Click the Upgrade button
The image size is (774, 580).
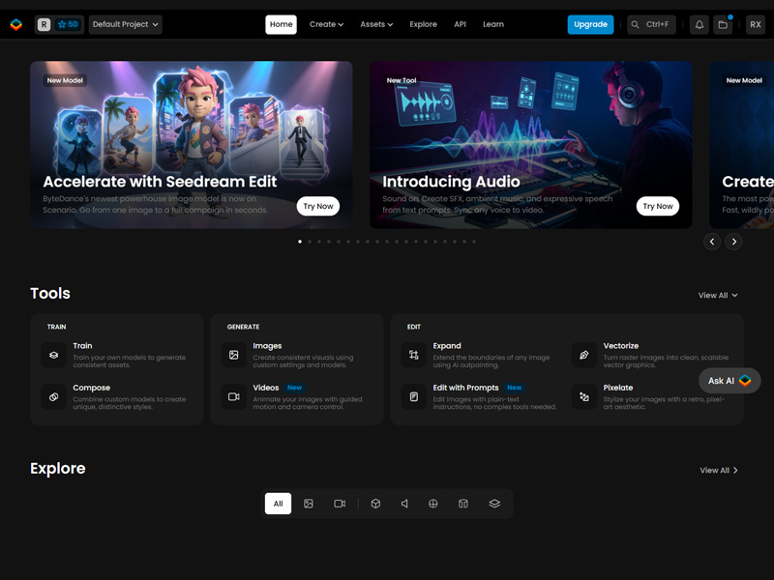click(x=590, y=24)
